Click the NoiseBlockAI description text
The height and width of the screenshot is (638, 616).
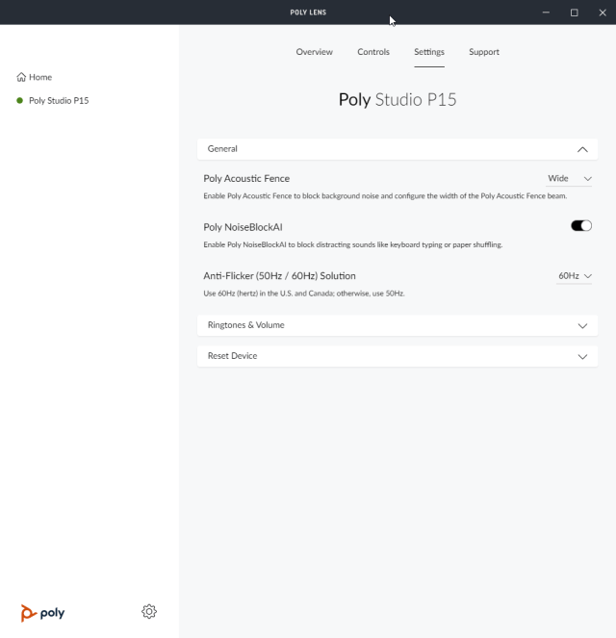click(x=352, y=244)
